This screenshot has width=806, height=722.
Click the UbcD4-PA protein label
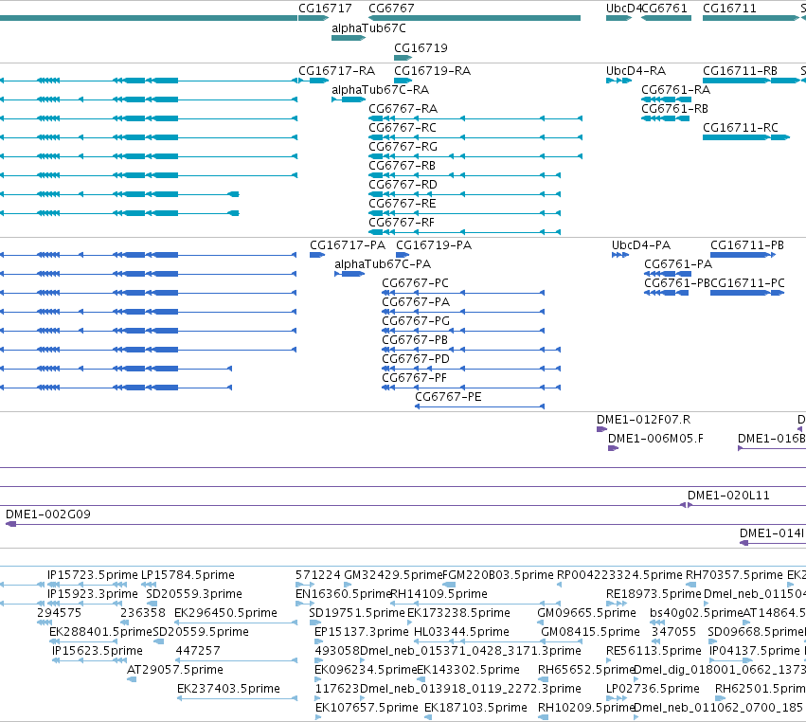coord(641,244)
